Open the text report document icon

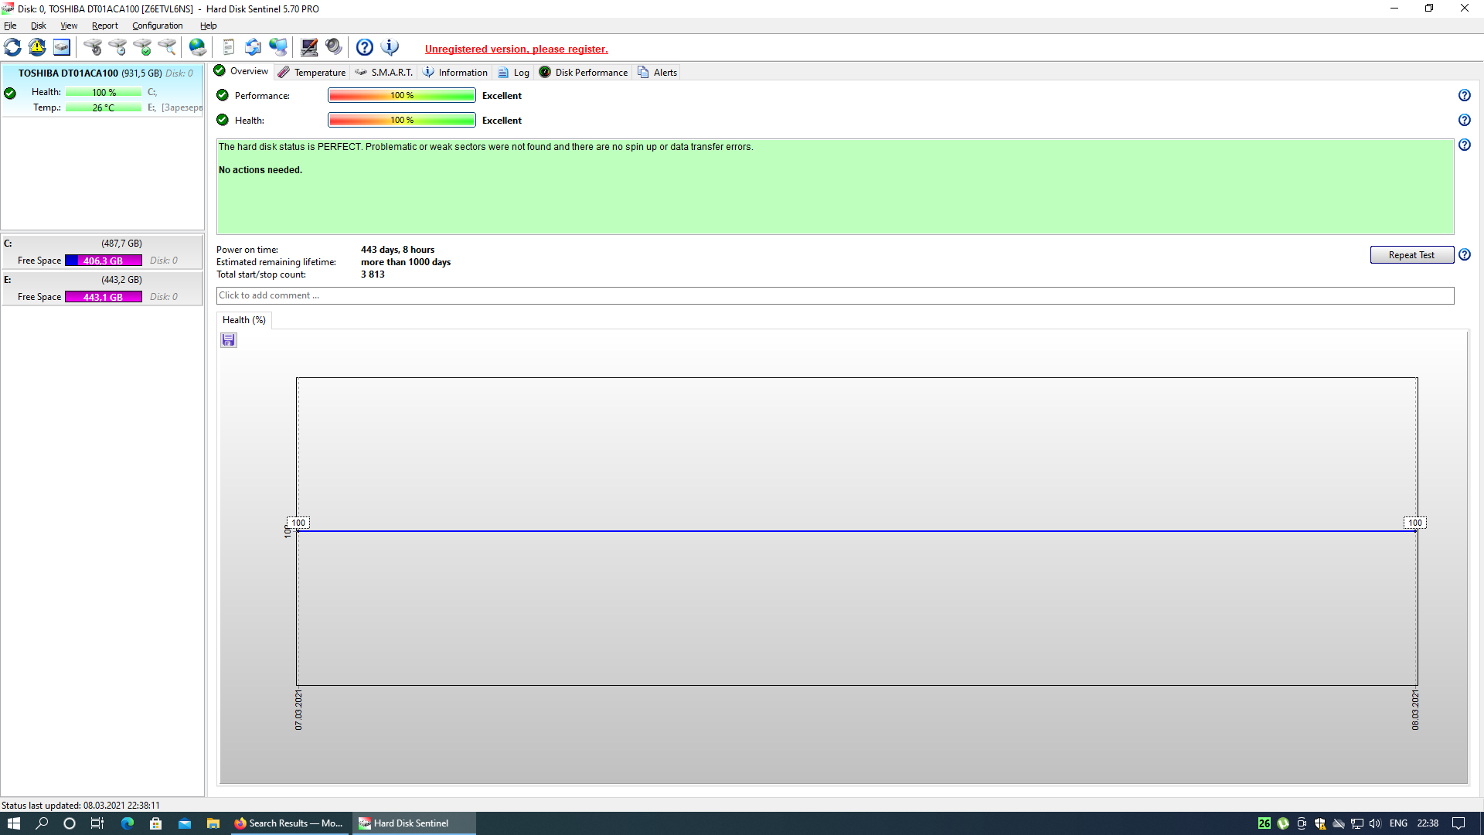(228, 47)
